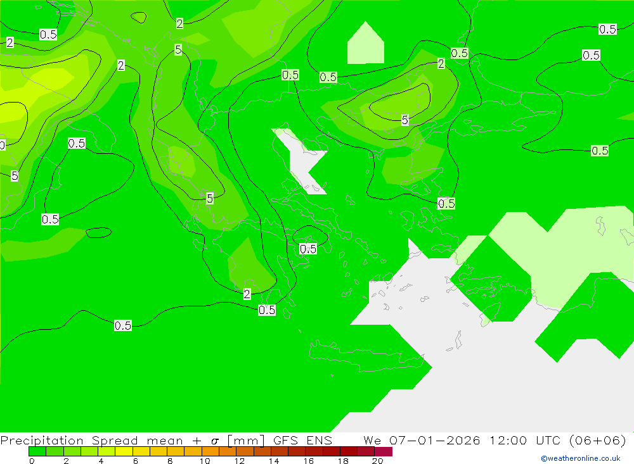Click legend scale number '0'
This screenshot has height=464, width=634.
[32, 461]
